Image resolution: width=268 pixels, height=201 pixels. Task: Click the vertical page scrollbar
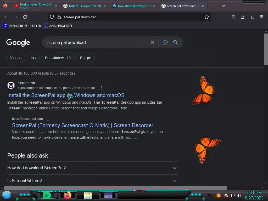tap(266, 49)
